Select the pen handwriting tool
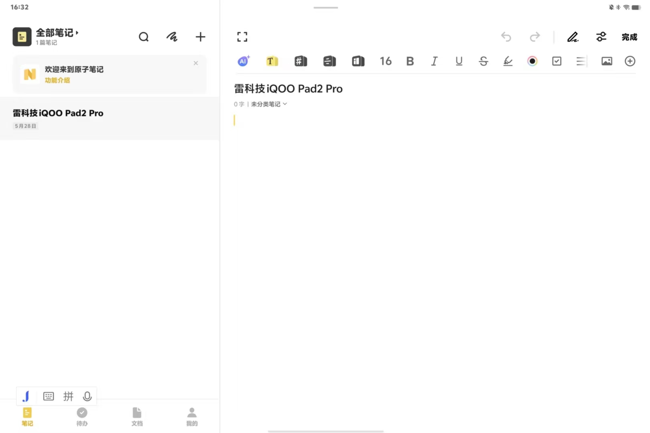 (573, 37)
